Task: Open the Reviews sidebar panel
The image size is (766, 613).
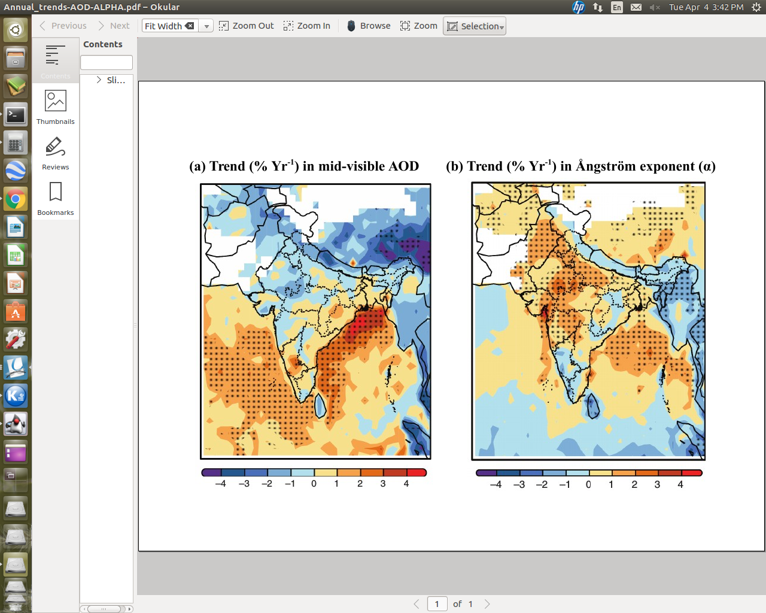Action: [x=55, y=153]
